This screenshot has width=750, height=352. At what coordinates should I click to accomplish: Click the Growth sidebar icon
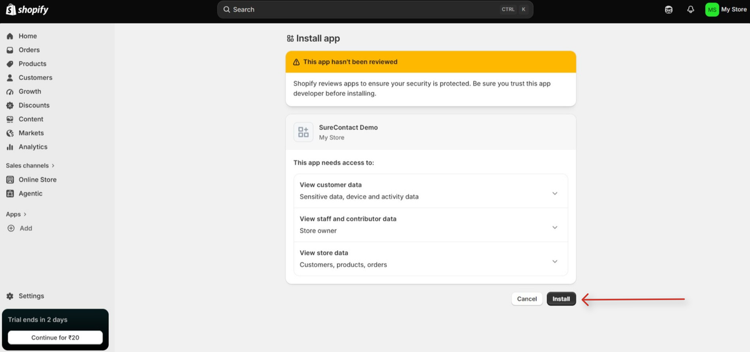[x=10, y=91]
